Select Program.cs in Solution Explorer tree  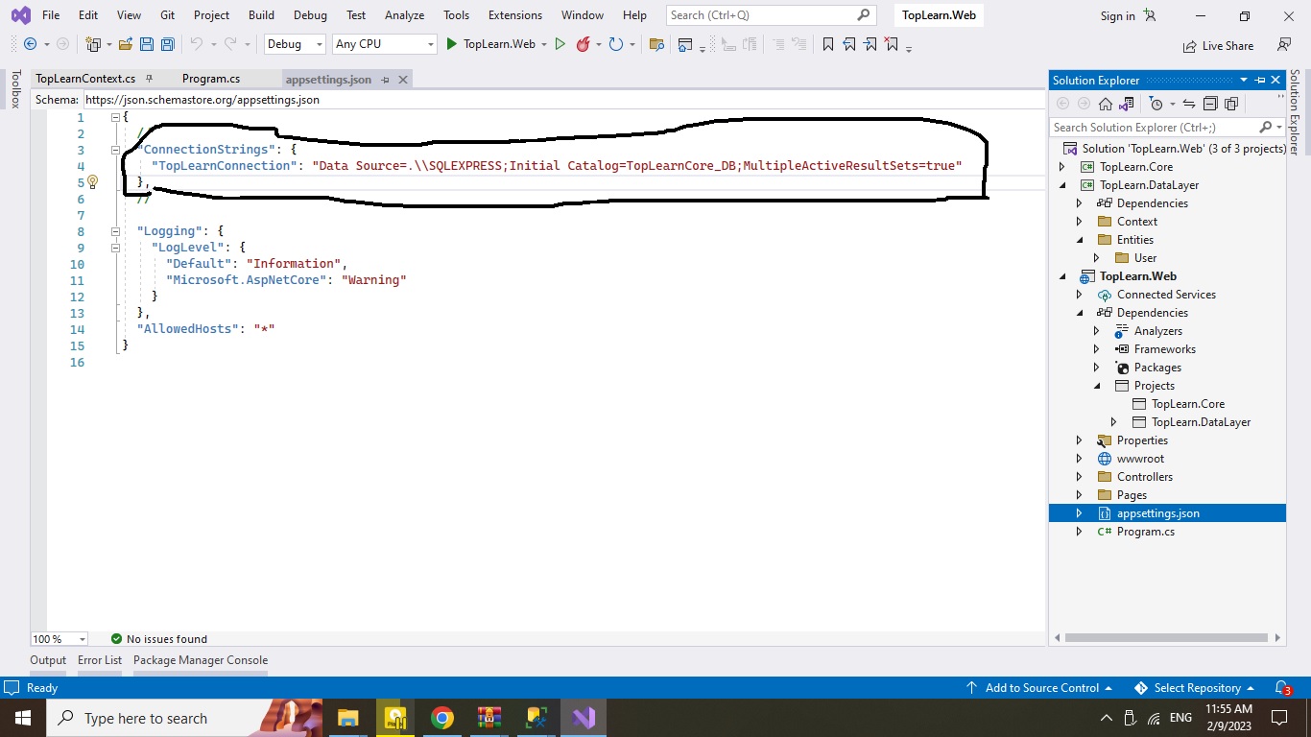point(1145,532)
